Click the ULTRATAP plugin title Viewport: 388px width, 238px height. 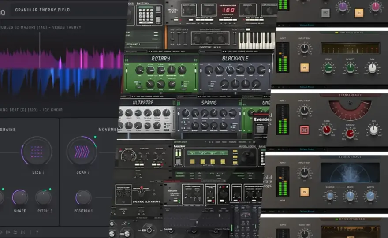point(143,103)
